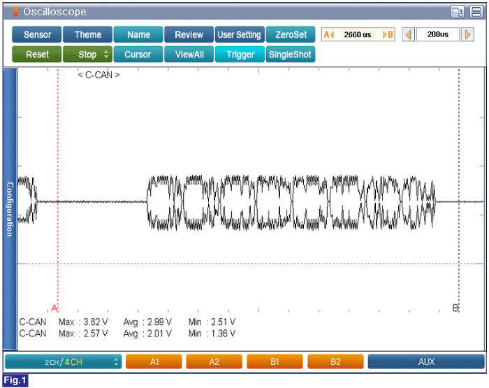This screenshot has width=489, height=388.
Task: Select cursor A arrow in time readout
Action: pyautogui.click(x=329, y=34)
